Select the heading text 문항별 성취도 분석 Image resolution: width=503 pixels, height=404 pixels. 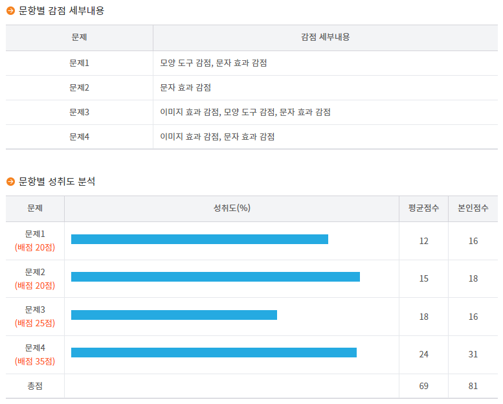pos(57,182)
